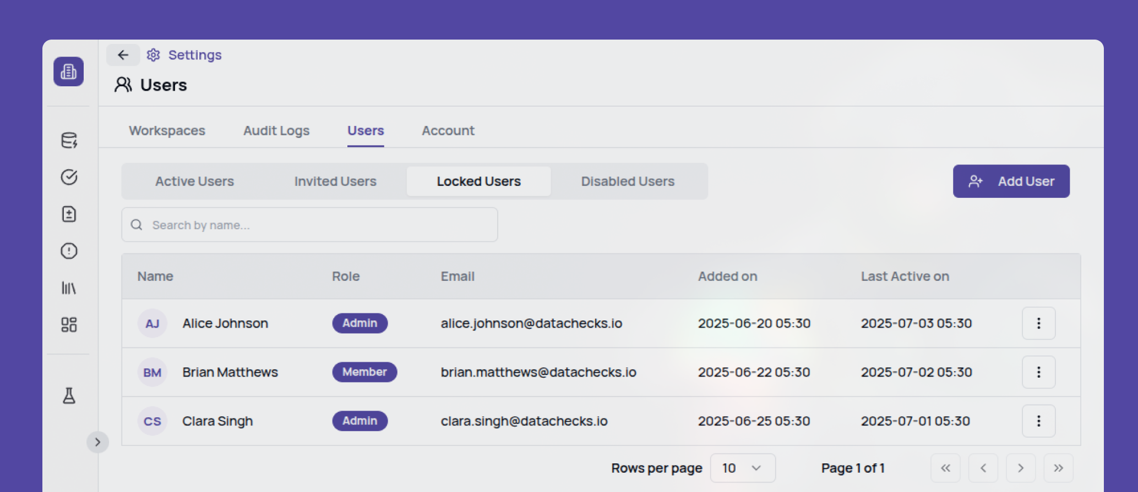Viewport: 1138px width, 492px height.
Task: Switch to the Workspaces tab
Action: pyautogui.click(x=167, y=131)
